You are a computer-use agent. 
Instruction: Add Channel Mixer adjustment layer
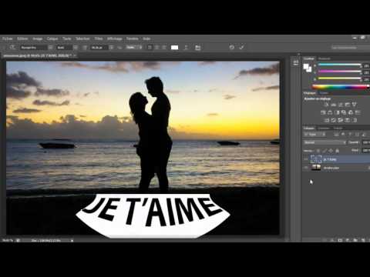click(351, 112)
